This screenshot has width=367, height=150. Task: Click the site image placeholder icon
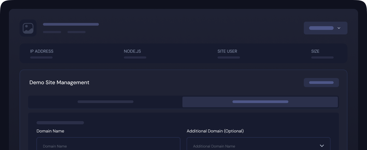click(28, 28)
